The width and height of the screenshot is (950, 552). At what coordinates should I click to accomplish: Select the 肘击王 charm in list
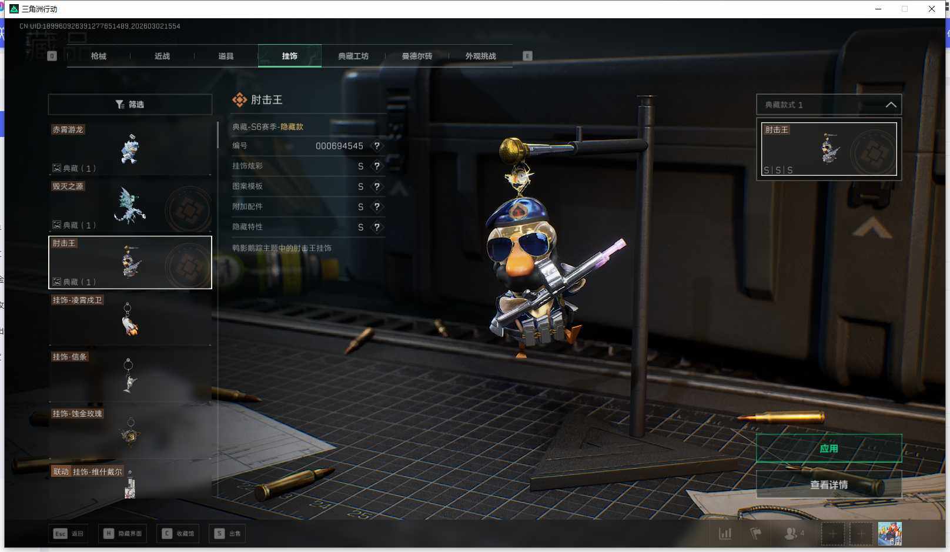click(x=130, y=262)
